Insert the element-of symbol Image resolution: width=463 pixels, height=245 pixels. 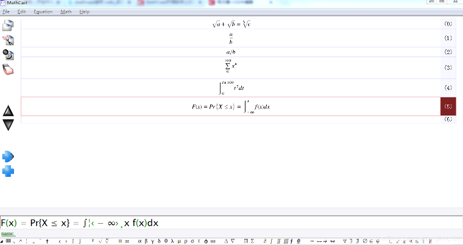pyautogui.click(x=371, y=241)
